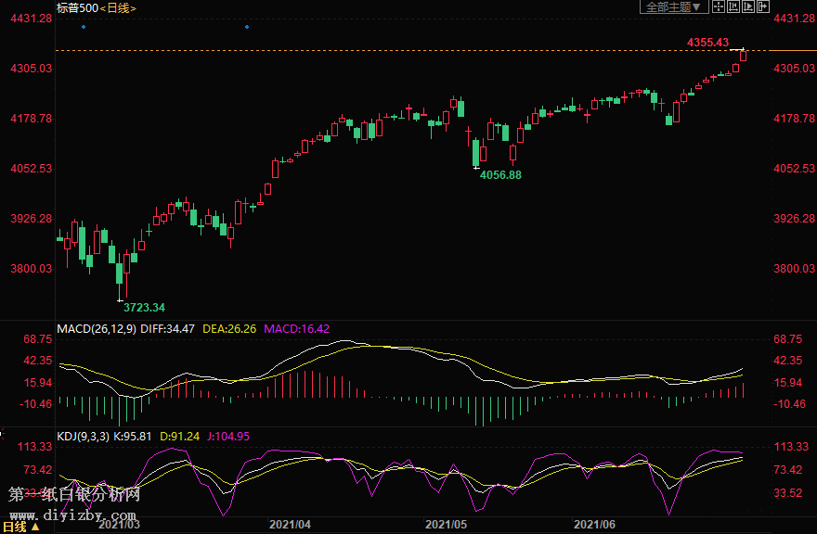Click the 2021/04 date on the time axis
The image size is (817, 534).
pyautogui.click(x=290, y=525)
